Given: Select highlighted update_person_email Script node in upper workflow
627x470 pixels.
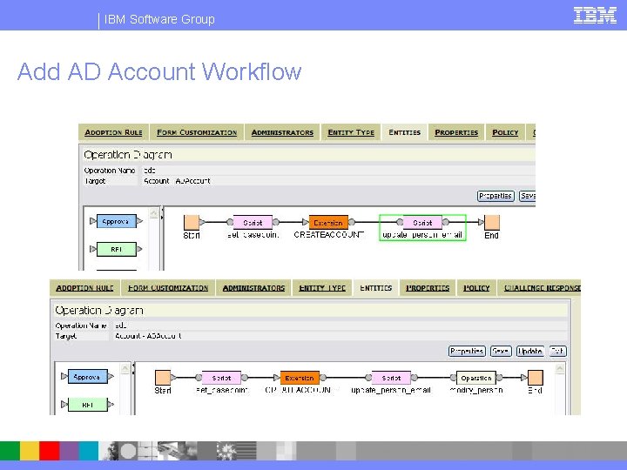Looking at the screenshot, I should click(422, 222).
